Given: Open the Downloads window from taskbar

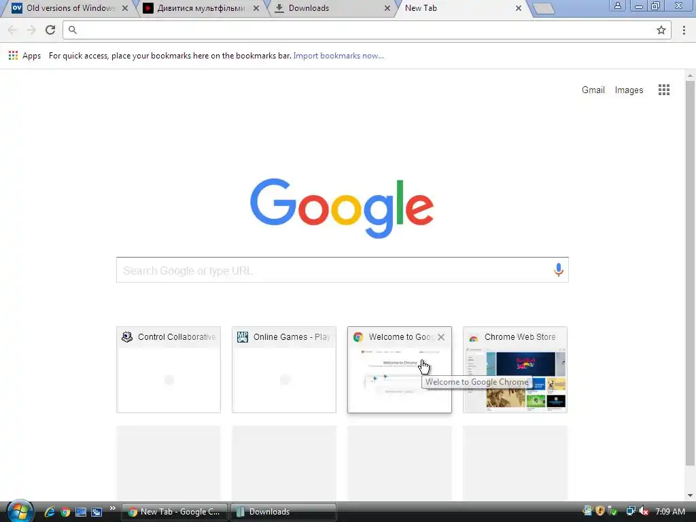Looking at the screenshot, I should pos(283,512).
